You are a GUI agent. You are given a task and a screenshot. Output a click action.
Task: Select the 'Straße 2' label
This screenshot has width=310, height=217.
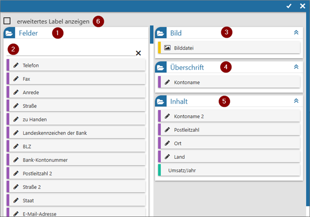point(32,187)
